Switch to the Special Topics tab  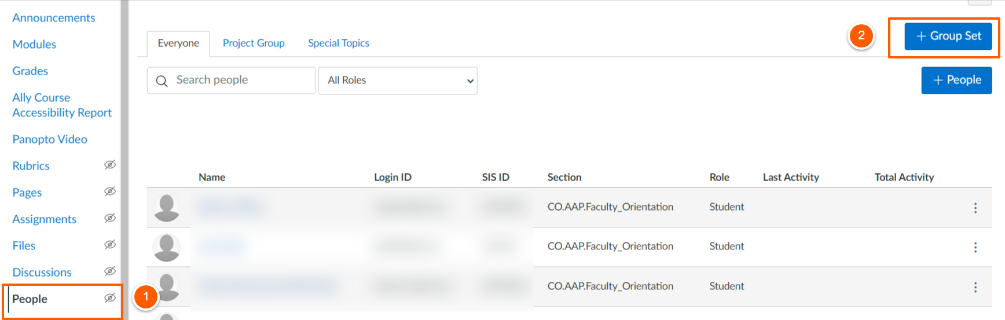[x=339, y=43]
